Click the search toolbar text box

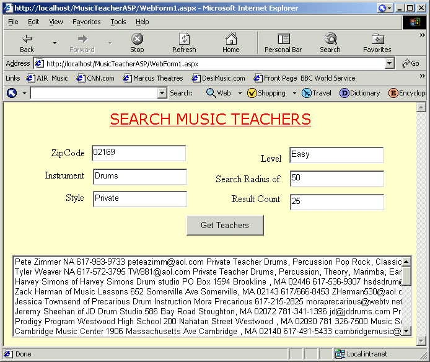coord(95,93)
